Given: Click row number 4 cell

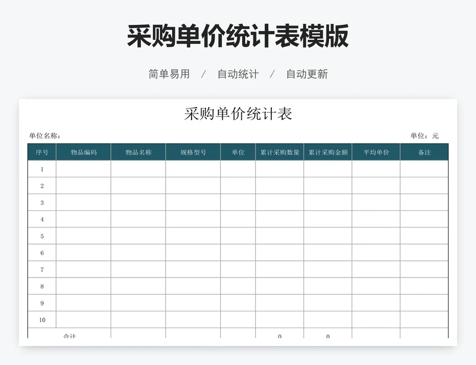Looking at the screenshot, I should click(42, 219).
